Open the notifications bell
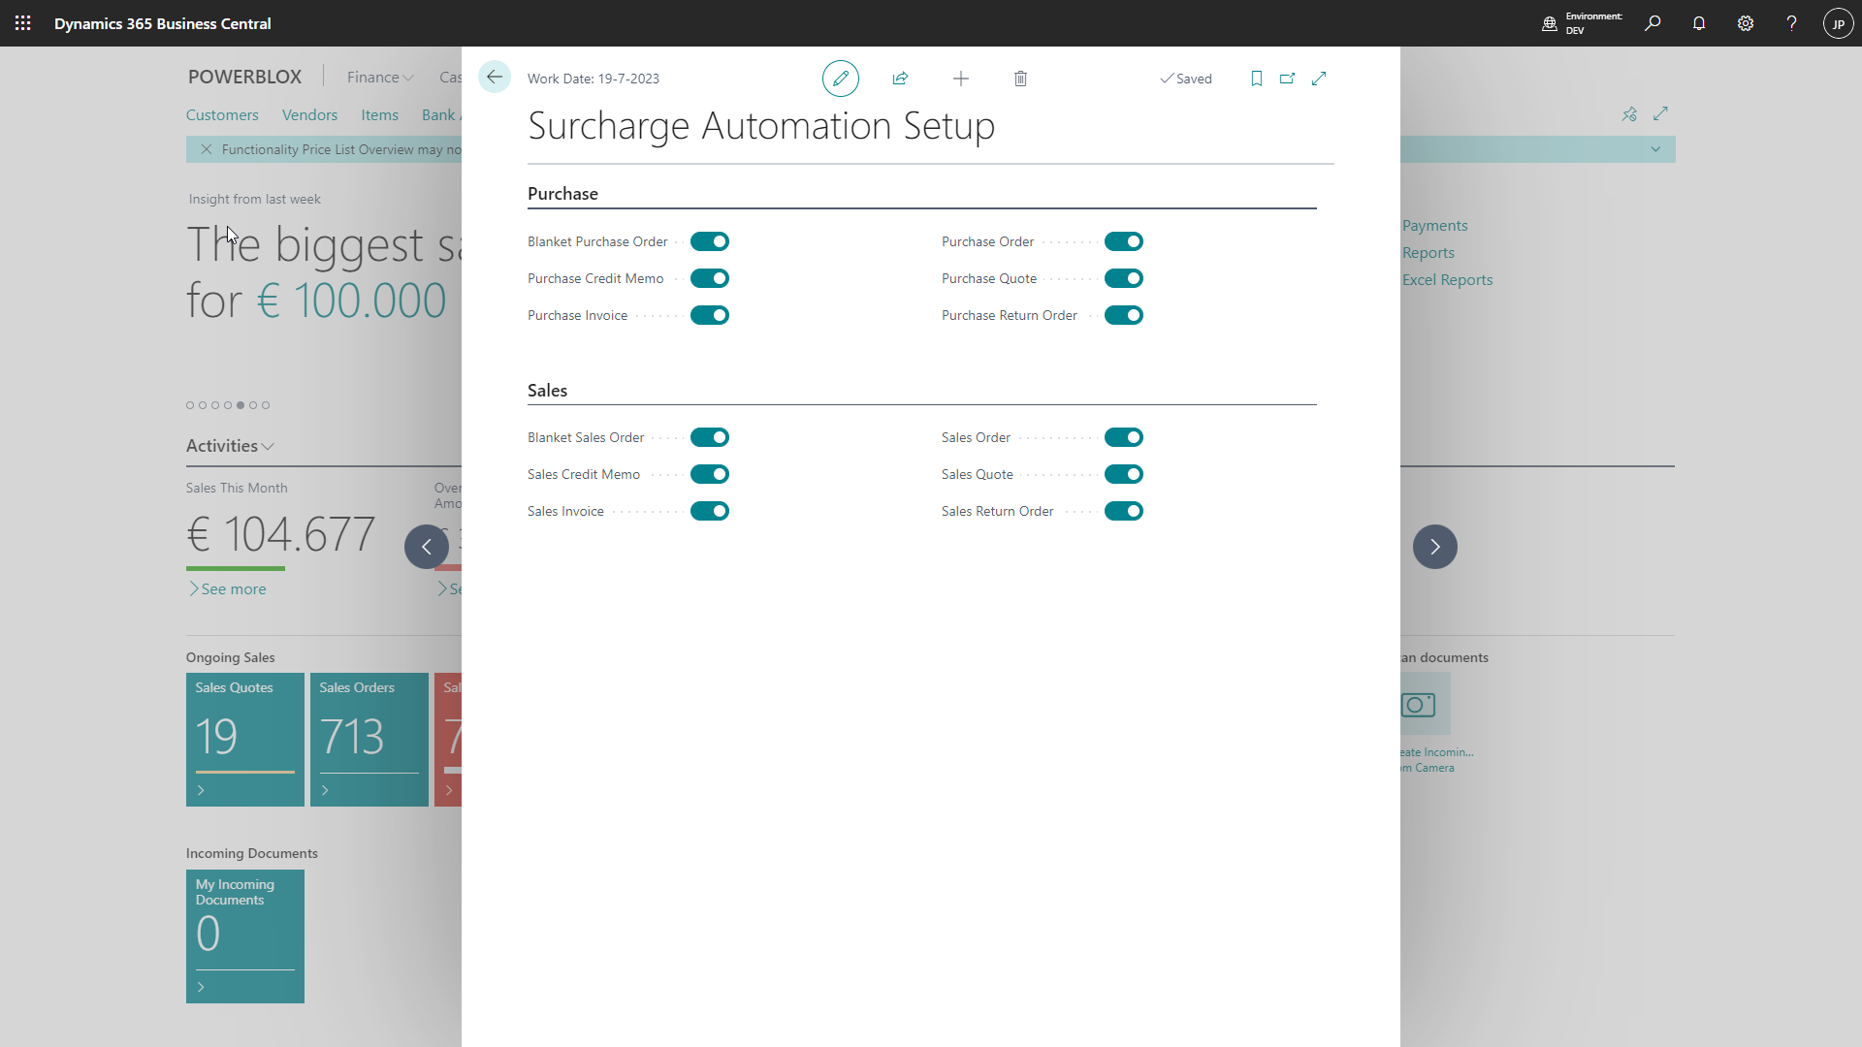The image size is (1862, 1047). [x=1699, y=22]
